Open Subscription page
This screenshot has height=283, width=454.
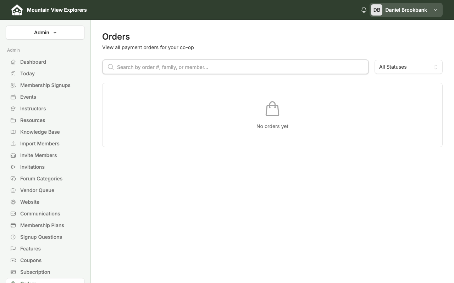(45, 272)
